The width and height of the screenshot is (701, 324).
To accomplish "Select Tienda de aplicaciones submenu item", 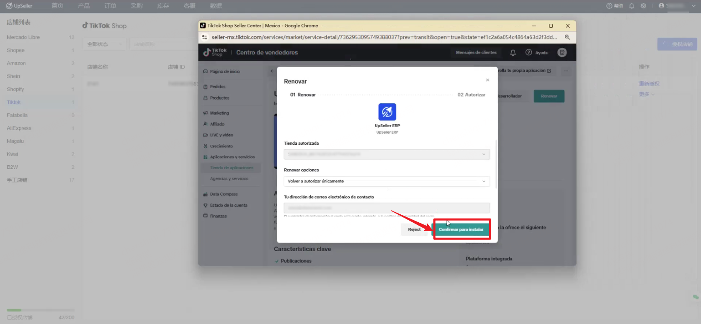I will click(232, 168).
